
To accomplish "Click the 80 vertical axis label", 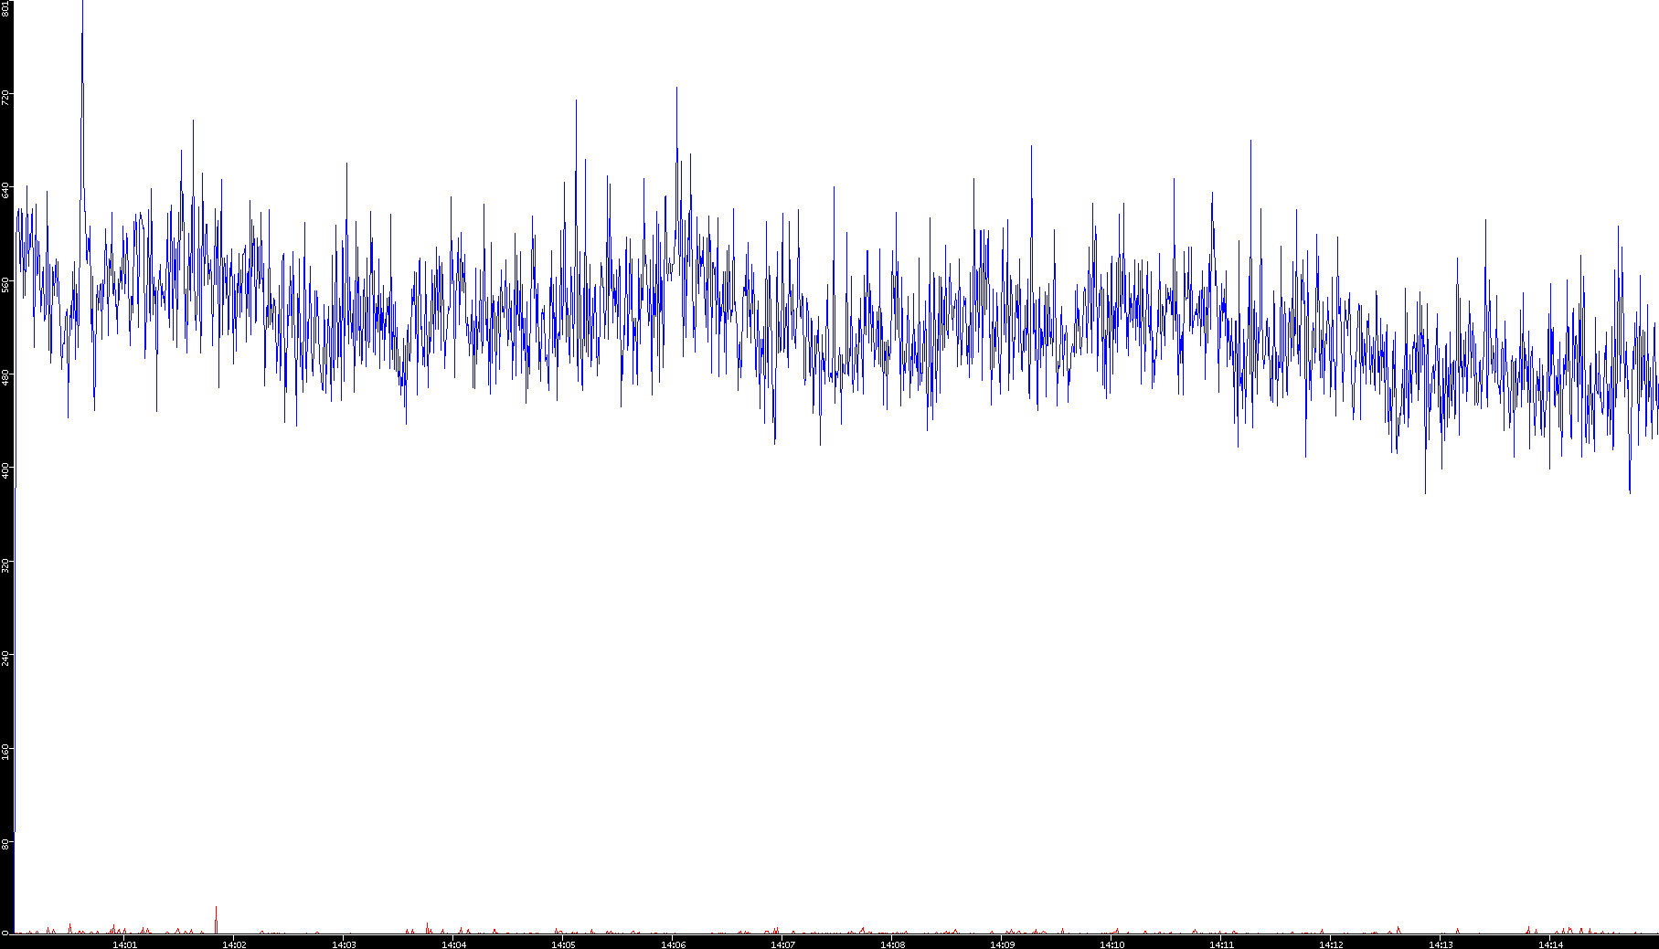I will point(5,844).
